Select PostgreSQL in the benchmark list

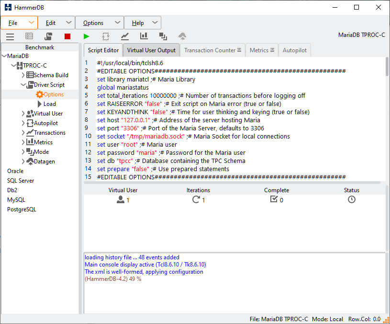(22, 209)
